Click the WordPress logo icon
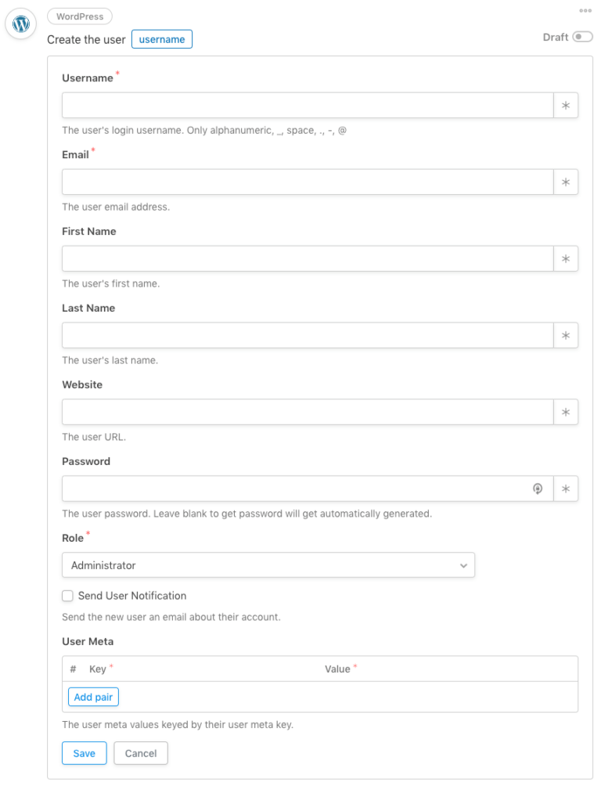601x790 pixels. (20, 23)
